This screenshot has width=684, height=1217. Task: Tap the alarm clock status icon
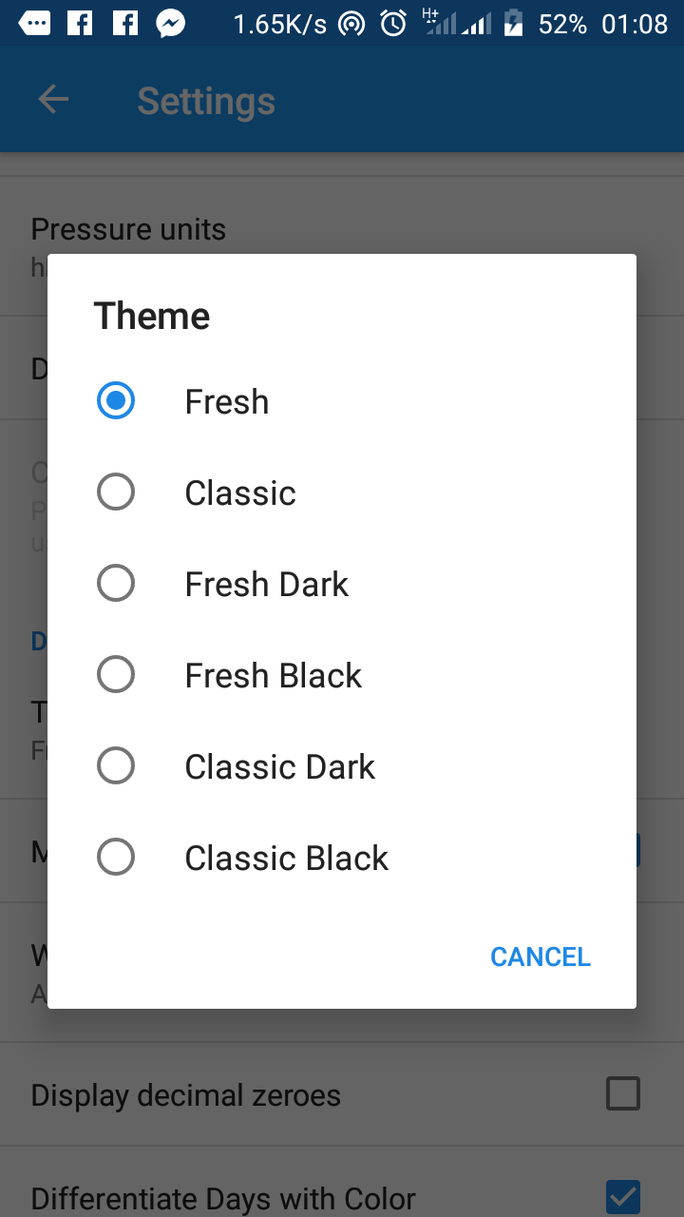(x=393, y=23)
